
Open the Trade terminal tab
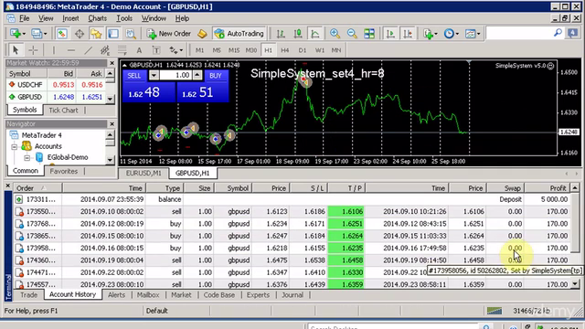click(x=28, y=294)
